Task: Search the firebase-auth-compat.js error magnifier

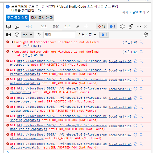Action: (x=141, y=89)
